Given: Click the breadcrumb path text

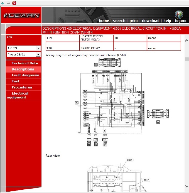Looking at the screenshot, I should click(x=111, y=31).
